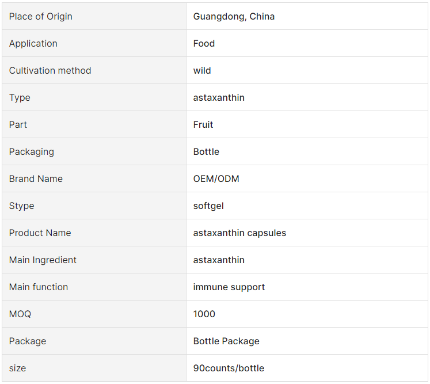This screenshot has width=430, height=384.
Task: Select the wild value text
Action: click(202, 70)
